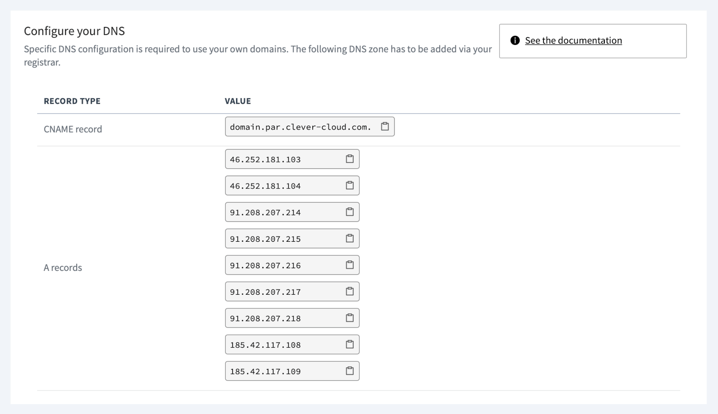Click the VALUE column header

tap(237, 101)
